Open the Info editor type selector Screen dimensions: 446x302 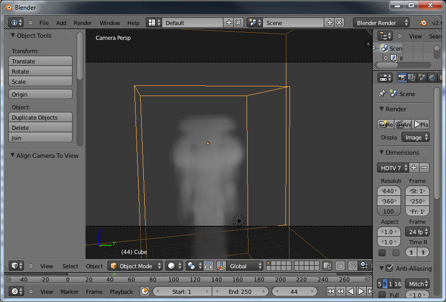coord(16,22)
